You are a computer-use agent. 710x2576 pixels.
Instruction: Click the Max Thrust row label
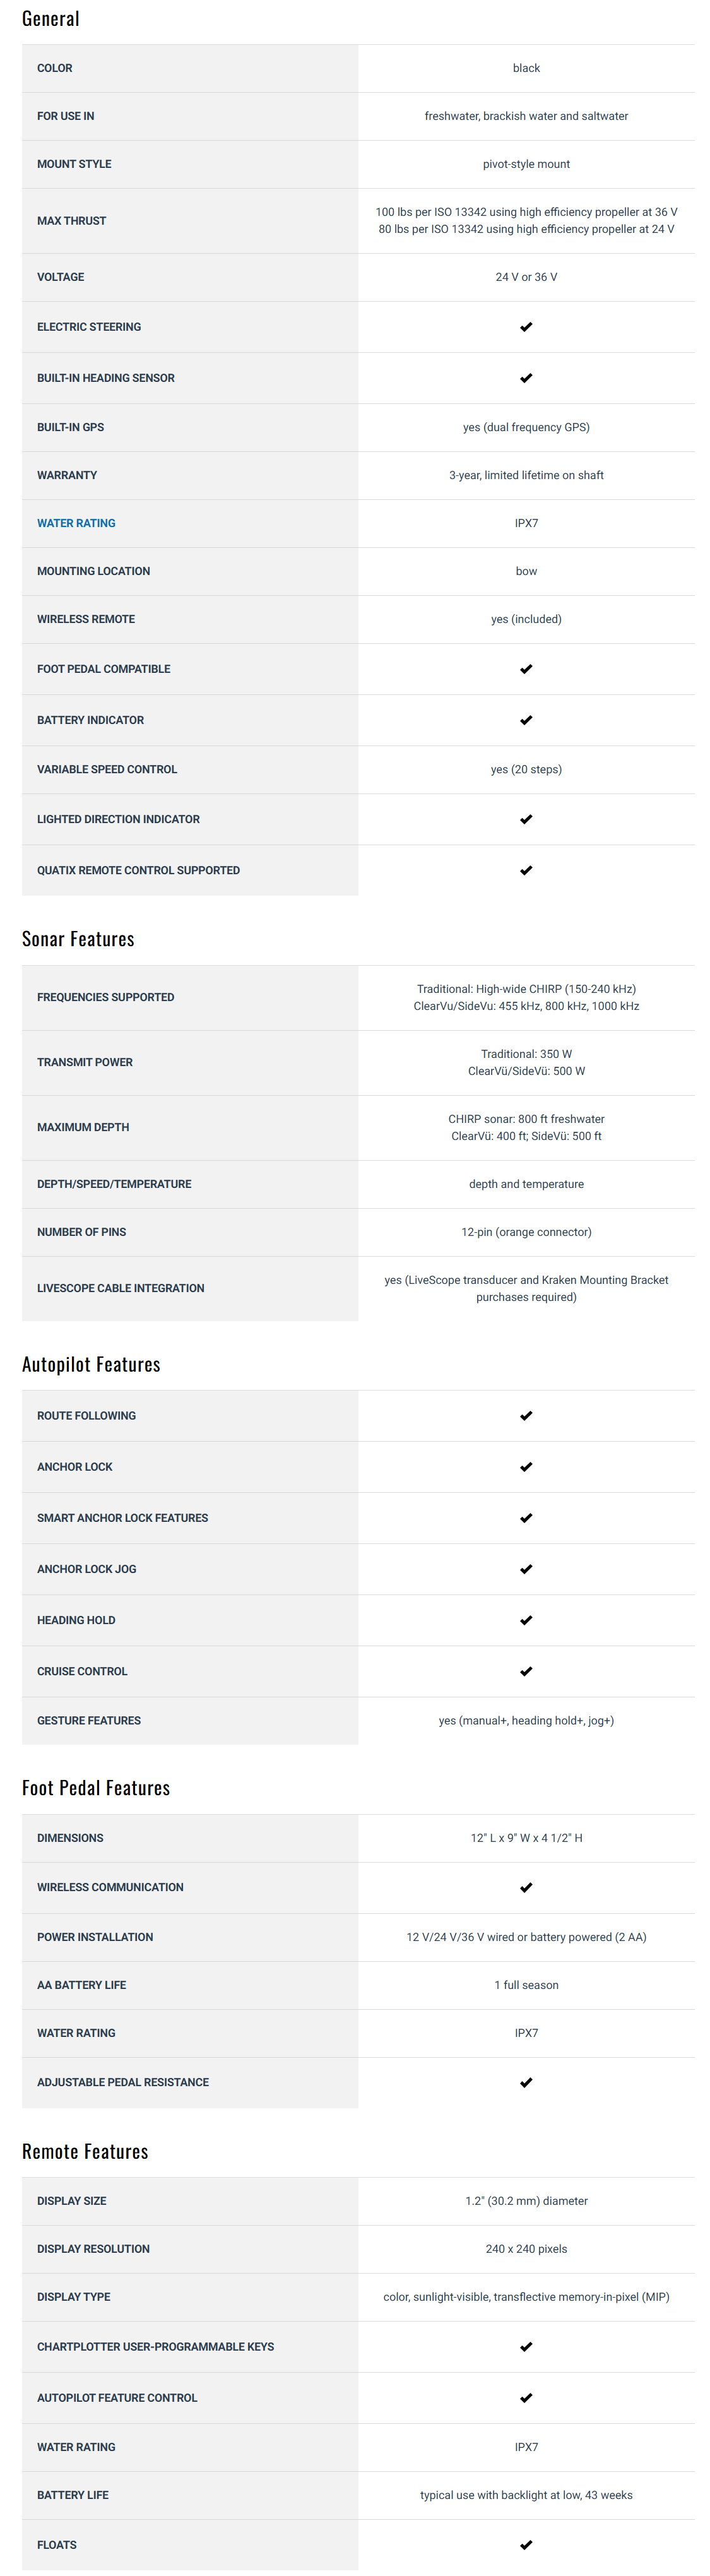71,221
